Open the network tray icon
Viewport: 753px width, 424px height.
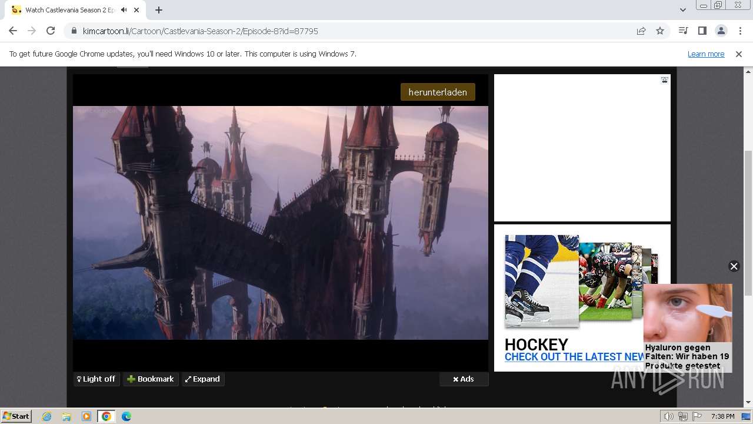[x=682, y=416]
